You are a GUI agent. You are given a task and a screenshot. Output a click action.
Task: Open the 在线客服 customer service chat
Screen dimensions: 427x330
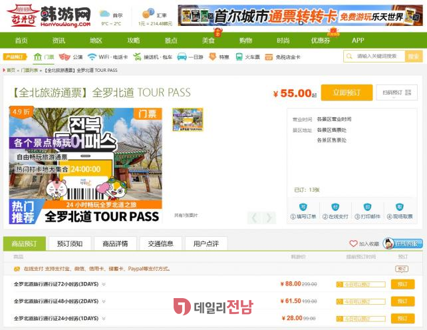(x=403, y=244)
